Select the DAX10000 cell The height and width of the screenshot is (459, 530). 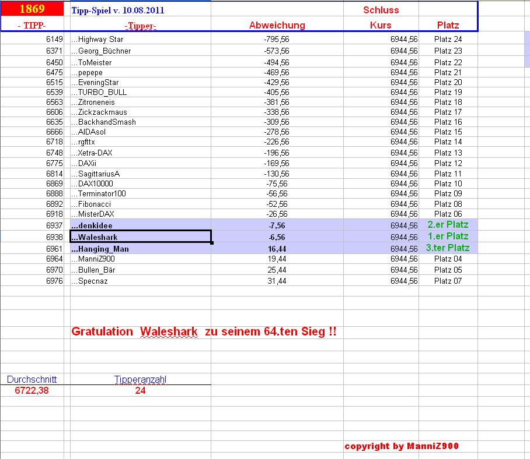tap(140, 183)
